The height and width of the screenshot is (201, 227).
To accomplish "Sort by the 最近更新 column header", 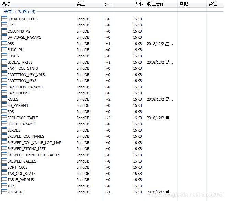I will coord(161,4).
